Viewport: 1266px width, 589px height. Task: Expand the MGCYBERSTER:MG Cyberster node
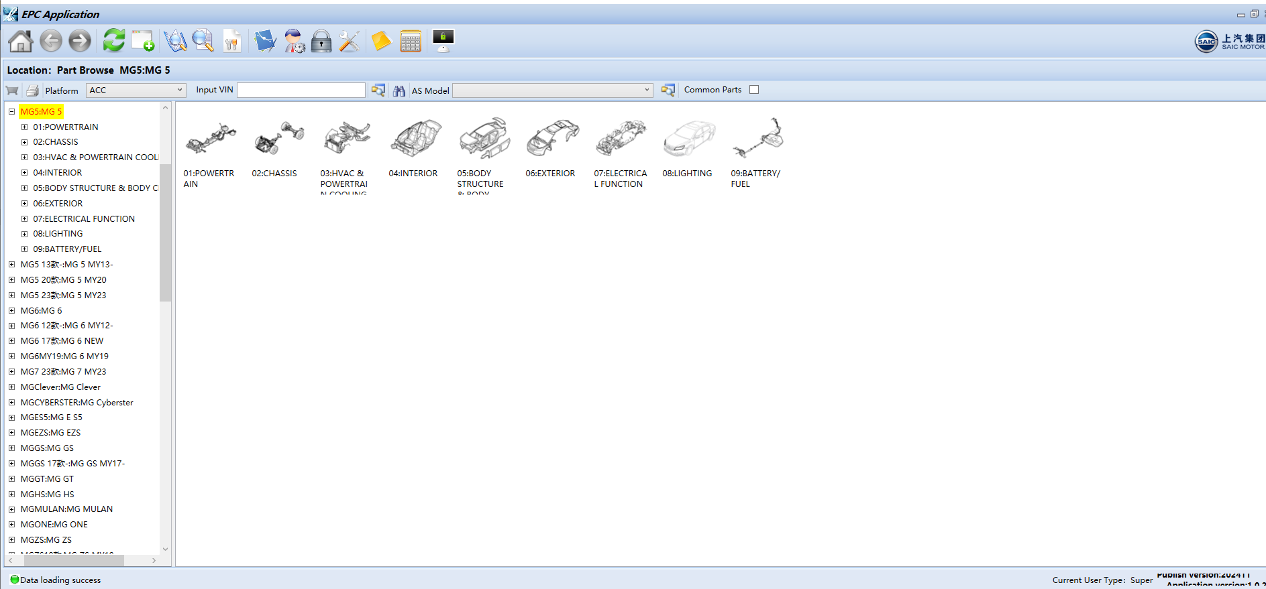click(11, 403)
